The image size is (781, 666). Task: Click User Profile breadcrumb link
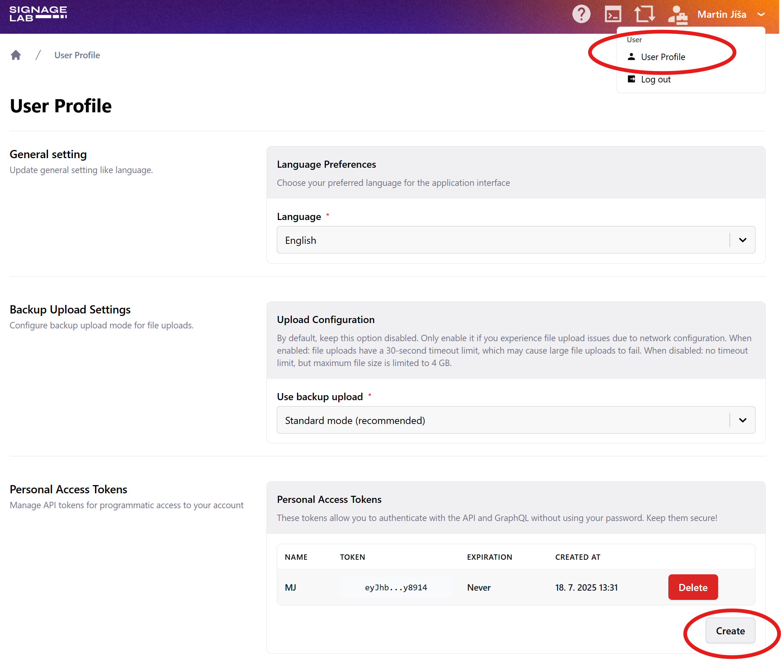[x=77, y=55]
